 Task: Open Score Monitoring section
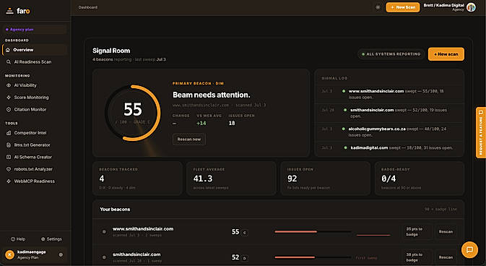coord(35,97)
